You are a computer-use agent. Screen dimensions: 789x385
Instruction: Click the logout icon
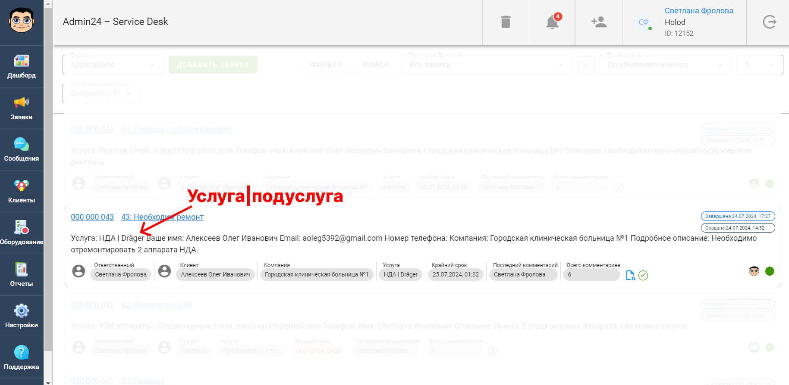pyautogui.click(x=769, y=22)
